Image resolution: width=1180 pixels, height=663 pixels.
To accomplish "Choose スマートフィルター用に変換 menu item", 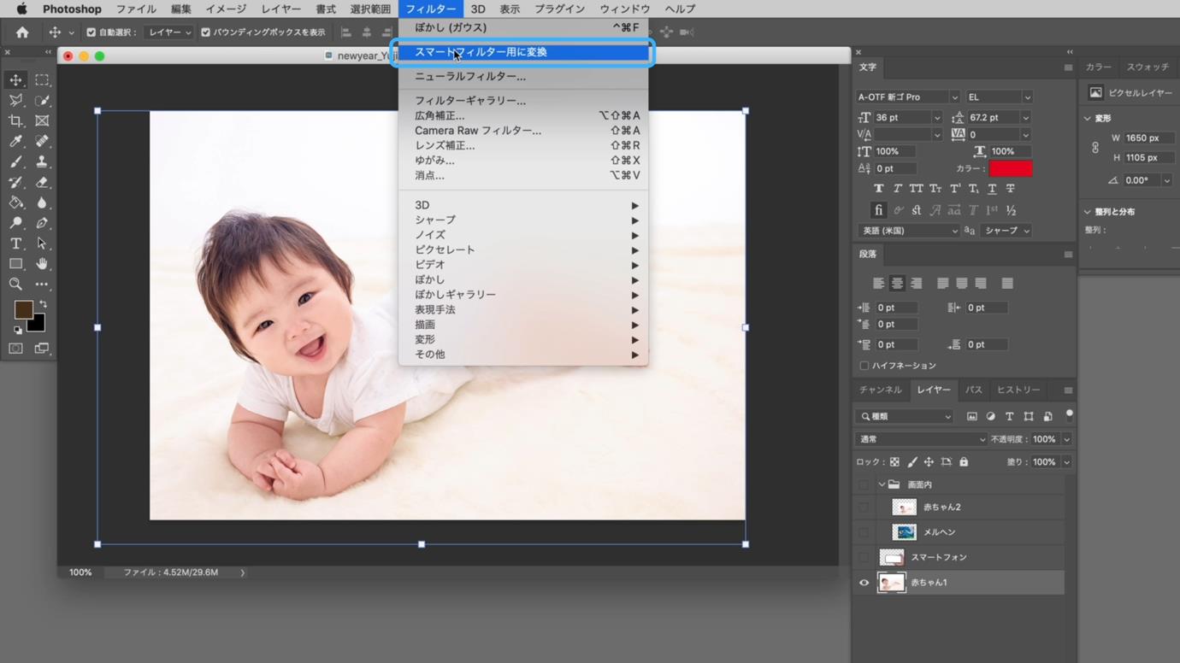I will click(522, 52).
